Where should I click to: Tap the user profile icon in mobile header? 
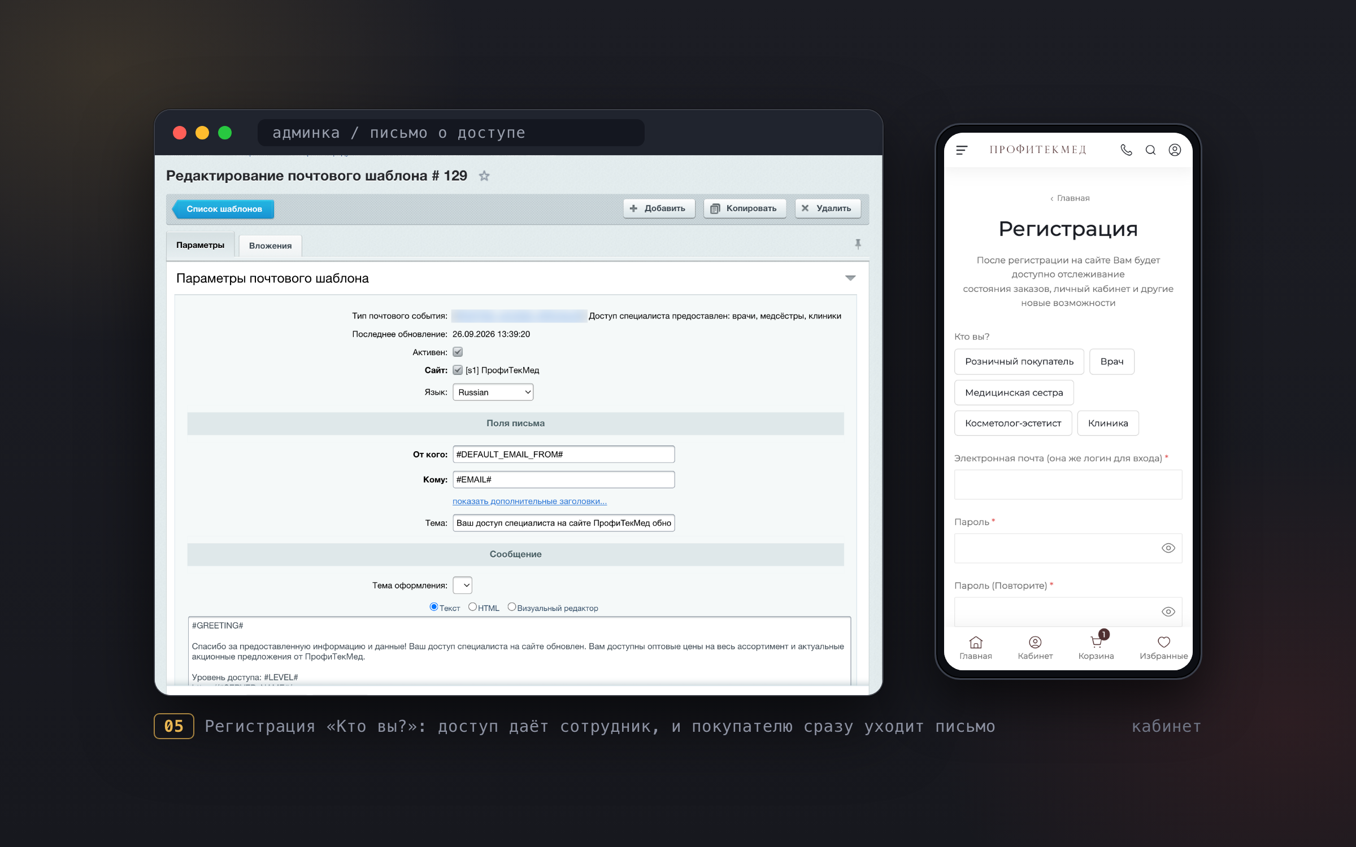click(1175, 150)
